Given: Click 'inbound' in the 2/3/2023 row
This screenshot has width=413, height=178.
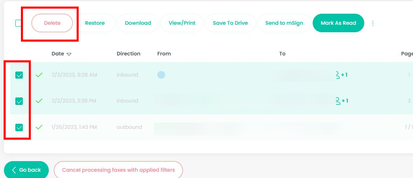Looking at the screenshot, I should pos(127,75).
